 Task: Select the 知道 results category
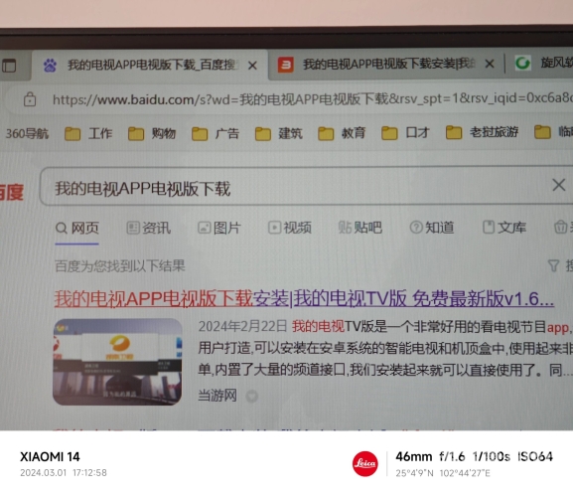[432, 227]
